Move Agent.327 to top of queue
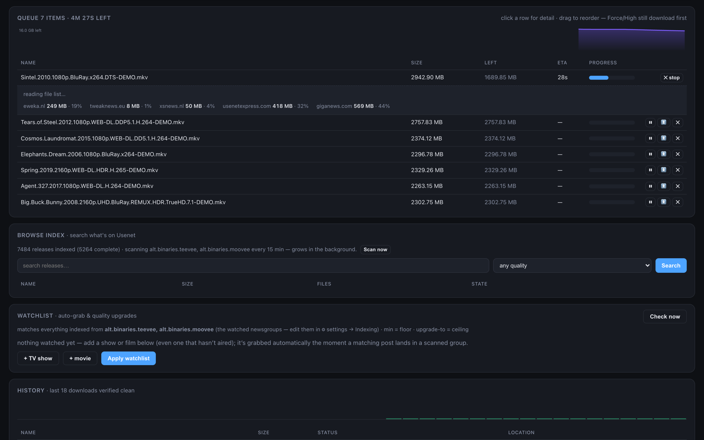Image resolution: width=704 pixels, height=440 pixels. click(x=664, y=186)
